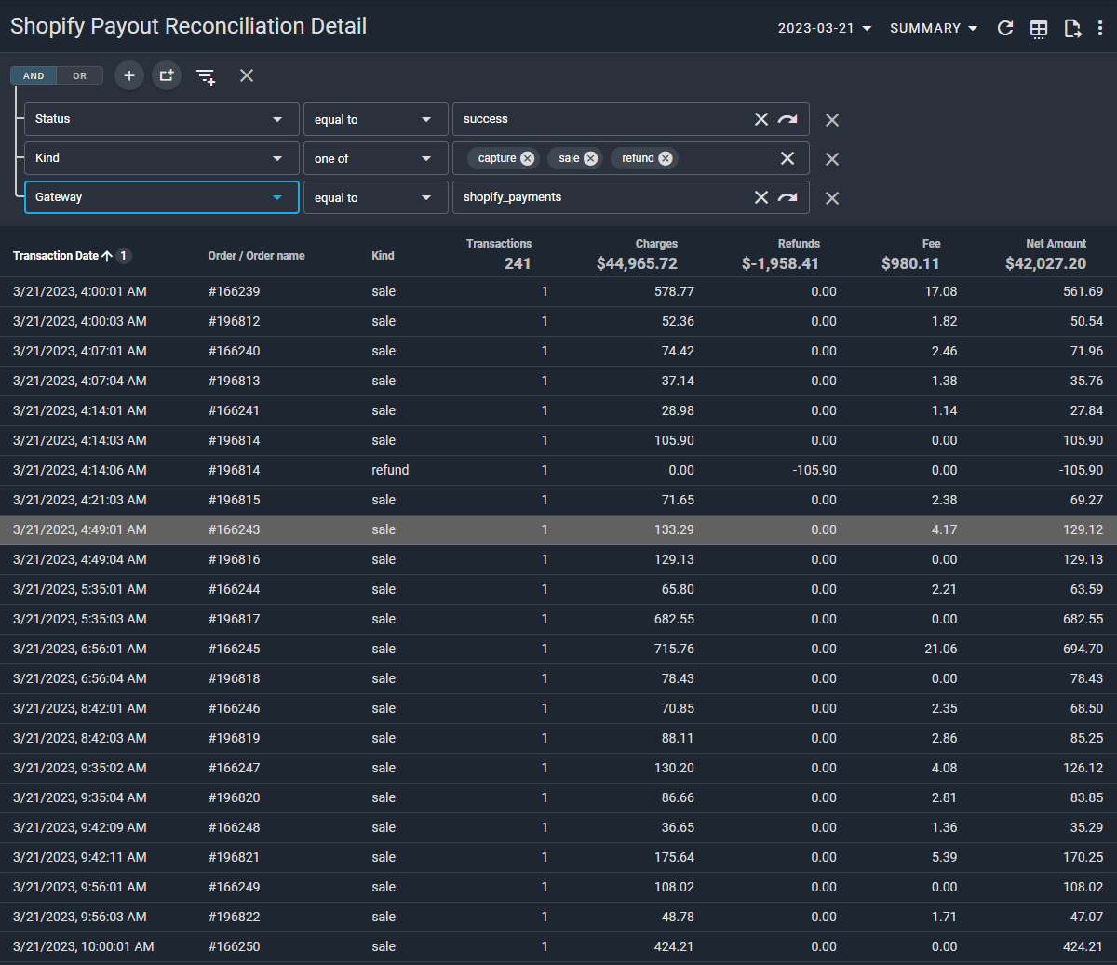
Task: Add a new filter condition with plus icon
Action: click(129, 75)
